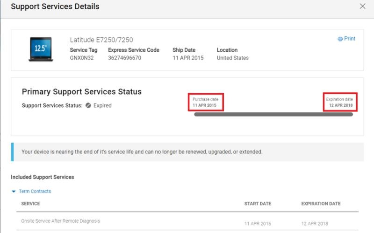Click the highlighted Expiration date box

[340, 102]
